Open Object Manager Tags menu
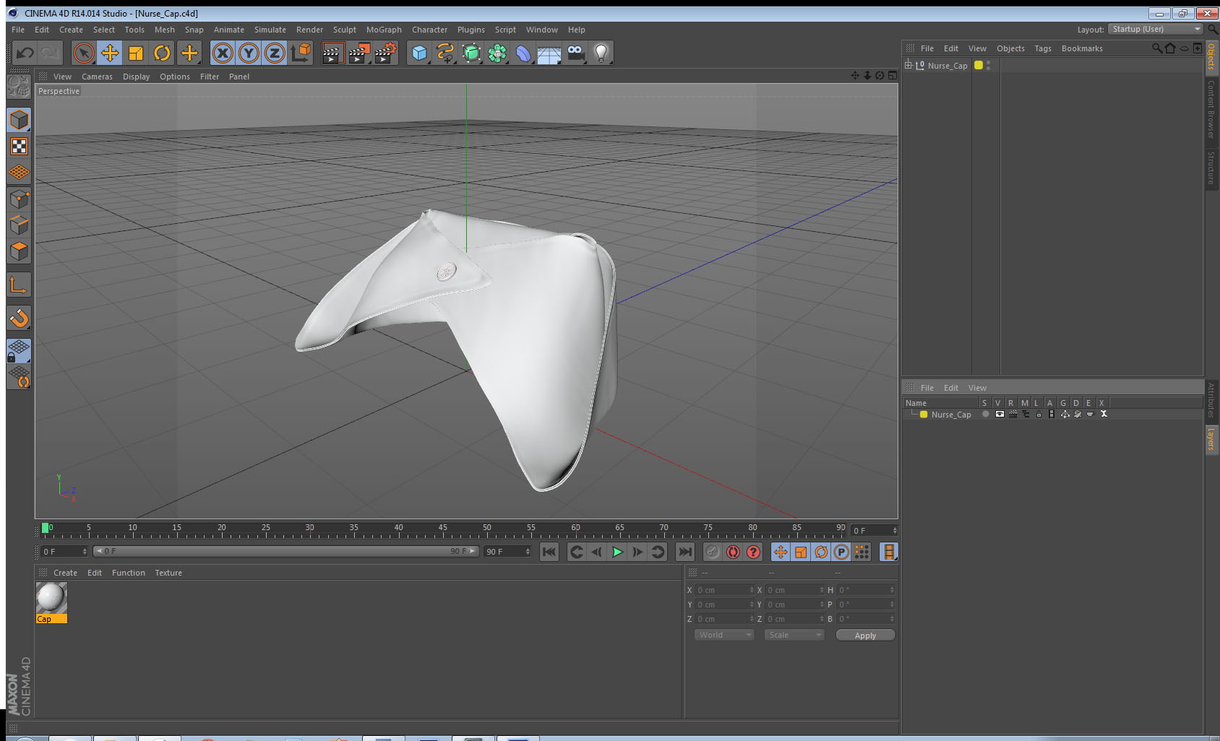Screen dimensions: 1220x741 pos(1042,48)
